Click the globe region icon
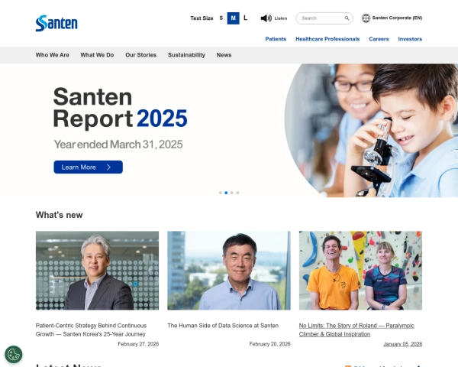Viewport: 458px width, 367px height. click(x=366, y=18)
